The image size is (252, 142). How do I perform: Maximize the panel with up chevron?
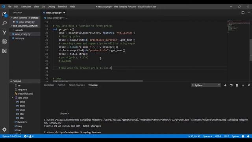click(243, 85)
